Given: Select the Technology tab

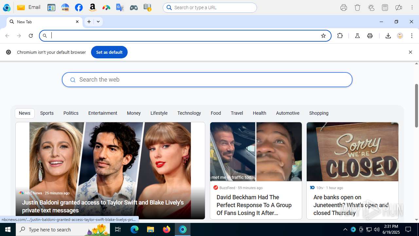Looking at the screenshot, I should click(189, 113).
